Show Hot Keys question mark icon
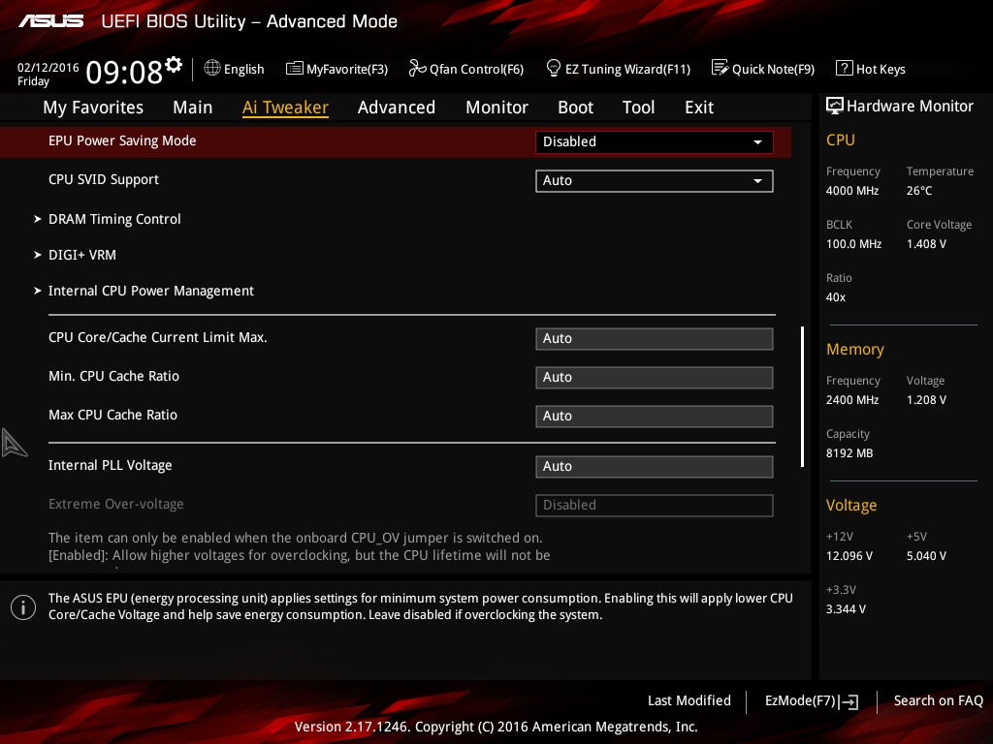Viewport: 993px width, 744px height. (x=845, y=68)
